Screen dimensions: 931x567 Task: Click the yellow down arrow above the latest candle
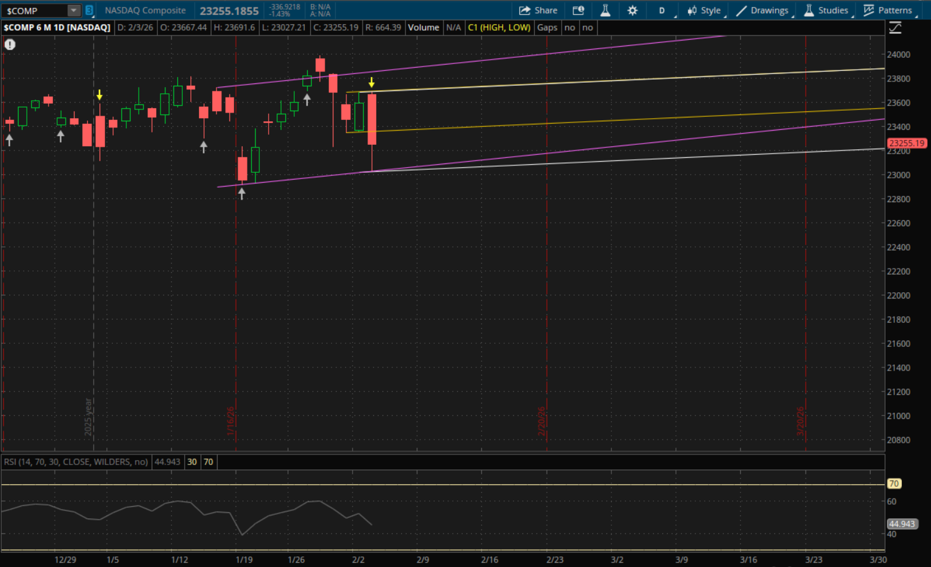click(371, 82)
